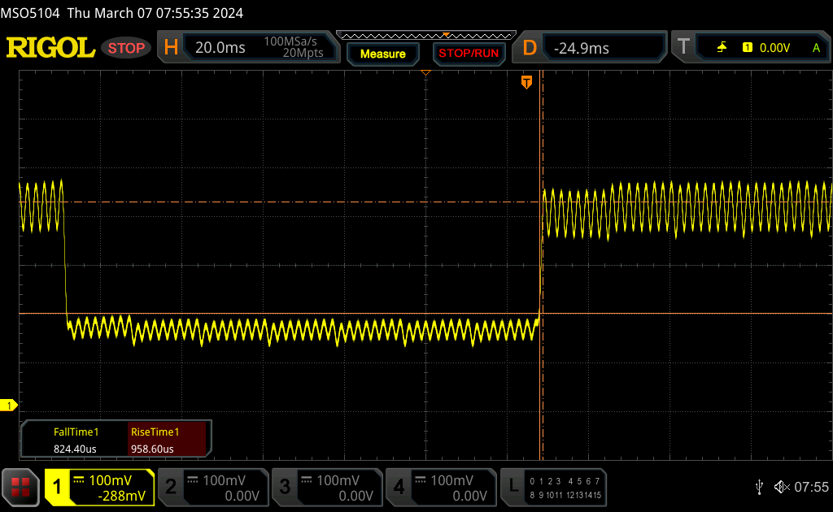Click the RIGOL logo
This screenshot has height=512, width=833.
click(50, 48)
